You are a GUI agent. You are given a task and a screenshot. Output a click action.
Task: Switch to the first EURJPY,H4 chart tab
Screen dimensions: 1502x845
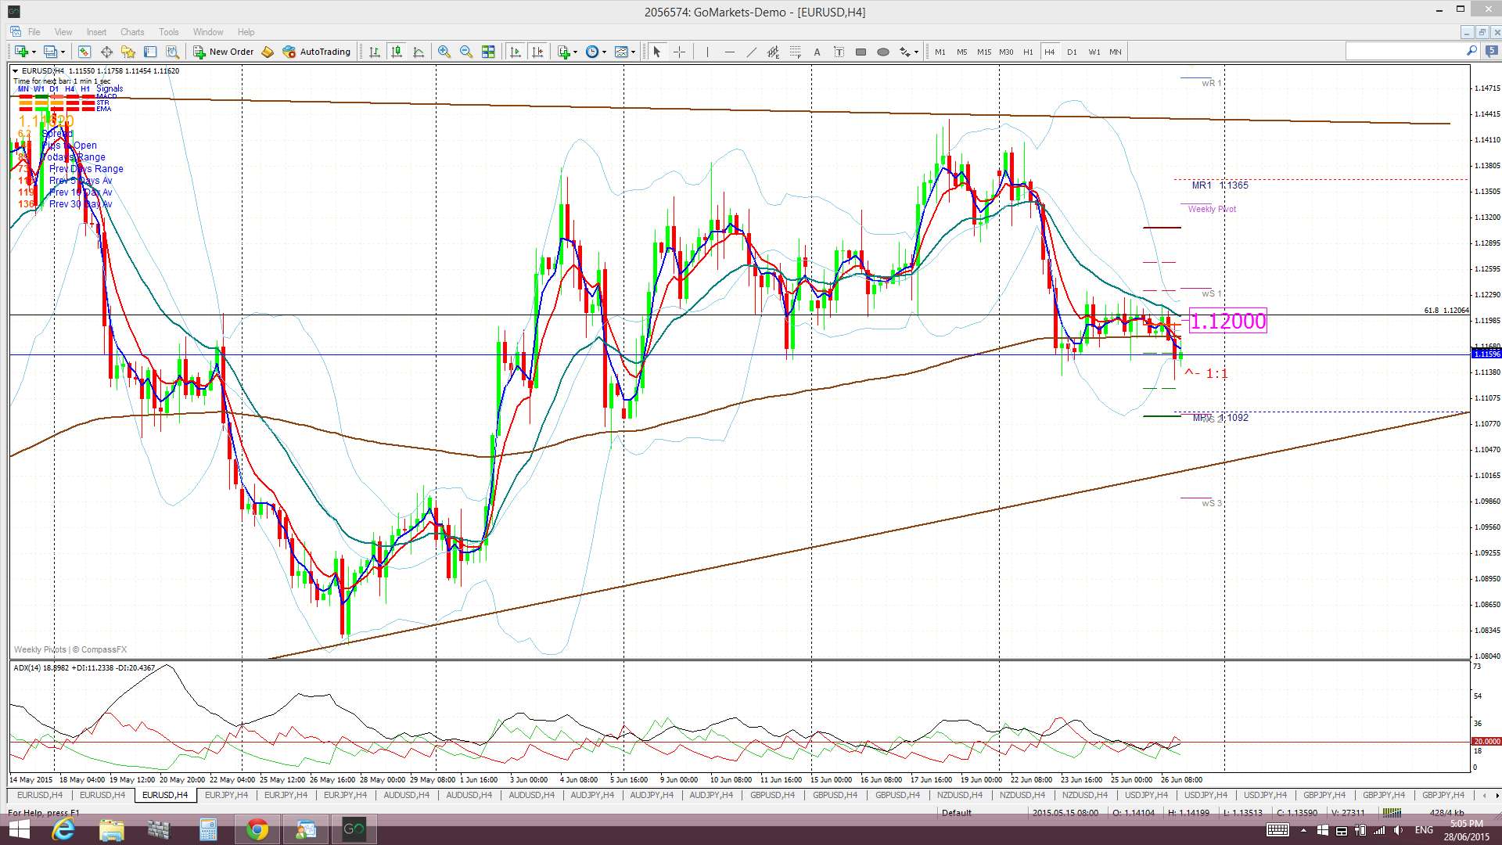pos(226,795)
